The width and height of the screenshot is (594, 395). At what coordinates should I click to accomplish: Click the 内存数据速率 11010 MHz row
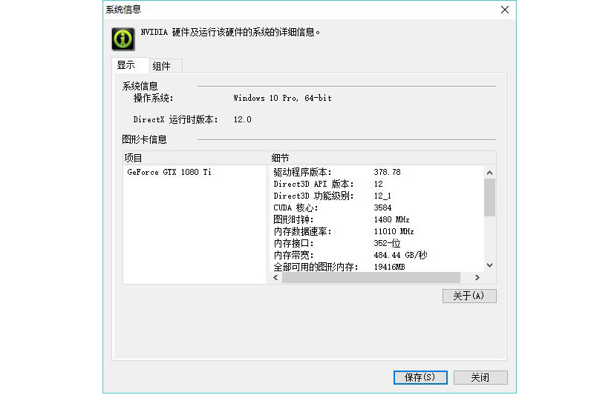[x=376, y=231]
